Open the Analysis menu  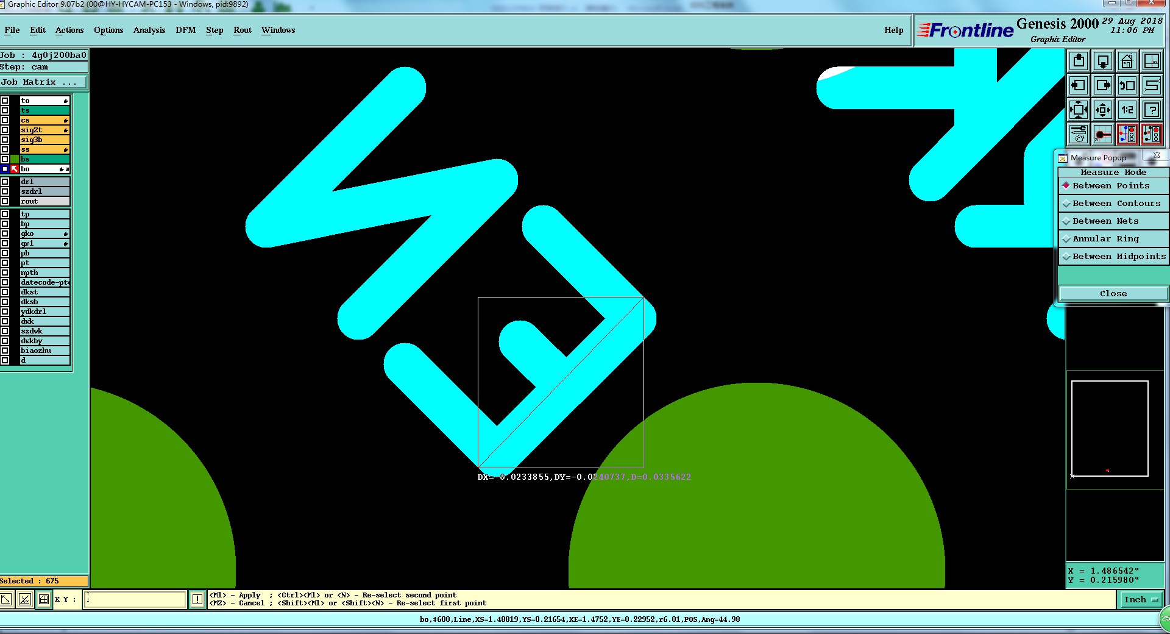149,30
